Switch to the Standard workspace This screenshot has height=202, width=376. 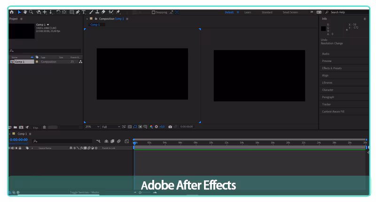tap(267, 12)
